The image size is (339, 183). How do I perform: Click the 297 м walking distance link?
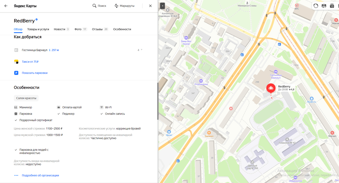[x=54, y=50]
